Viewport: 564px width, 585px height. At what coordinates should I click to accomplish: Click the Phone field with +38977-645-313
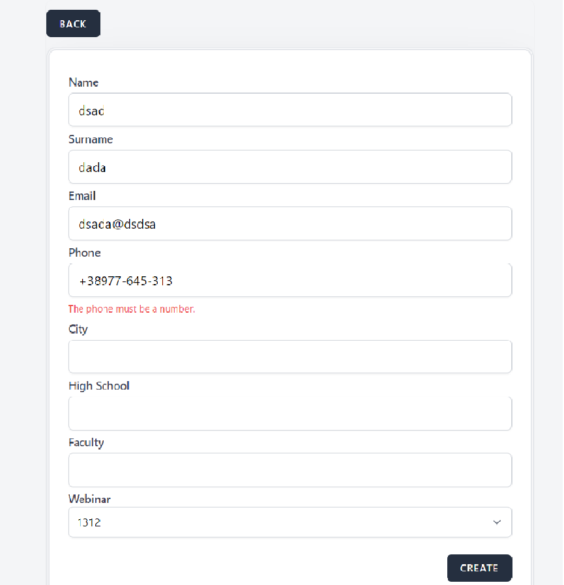click(289, 281)
